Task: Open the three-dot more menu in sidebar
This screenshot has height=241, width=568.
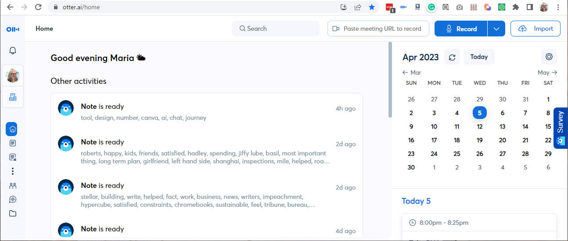Action: click(x=13, y=171)
